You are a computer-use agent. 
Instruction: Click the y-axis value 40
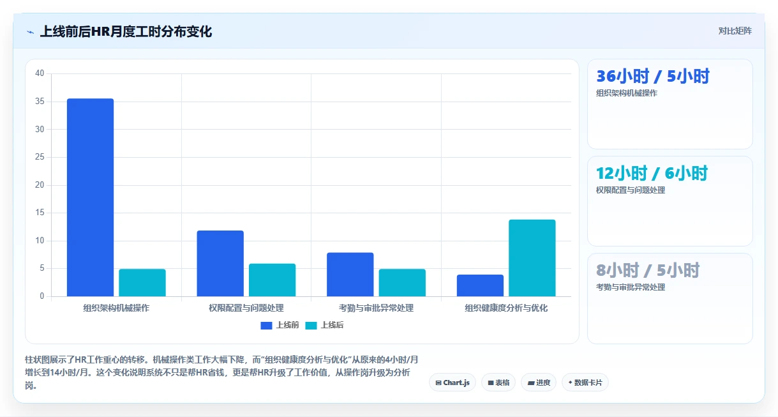click(x=40, y=73)
